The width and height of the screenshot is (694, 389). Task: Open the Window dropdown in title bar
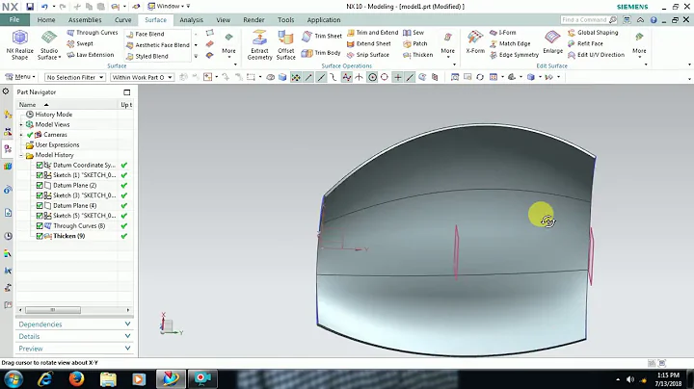click(x=169, y=6)
